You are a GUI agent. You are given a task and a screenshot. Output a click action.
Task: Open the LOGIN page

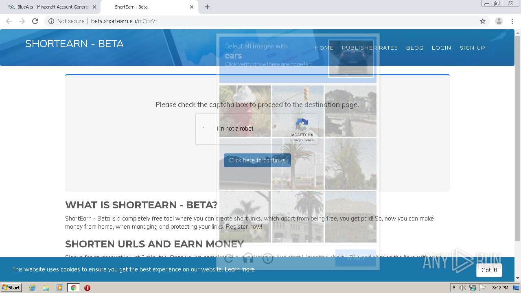tap(441, 48)
